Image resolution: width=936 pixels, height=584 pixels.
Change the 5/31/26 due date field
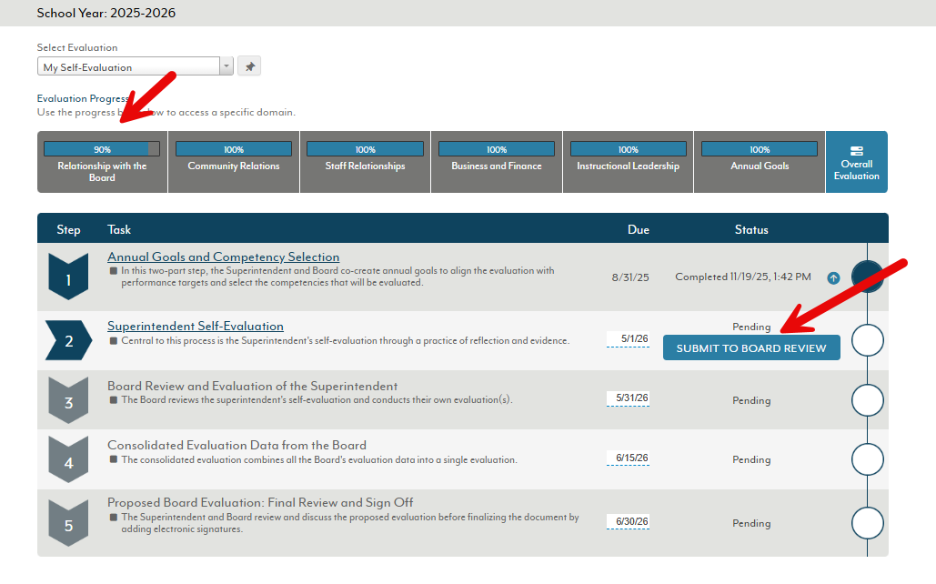pos(628,398)
